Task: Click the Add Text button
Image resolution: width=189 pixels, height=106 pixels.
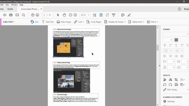Action: [x=48, y=22]
